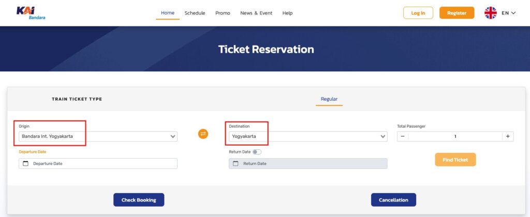Open the Promo menu item
Screen dimensions: 530x217
click(x=223, y=13)
